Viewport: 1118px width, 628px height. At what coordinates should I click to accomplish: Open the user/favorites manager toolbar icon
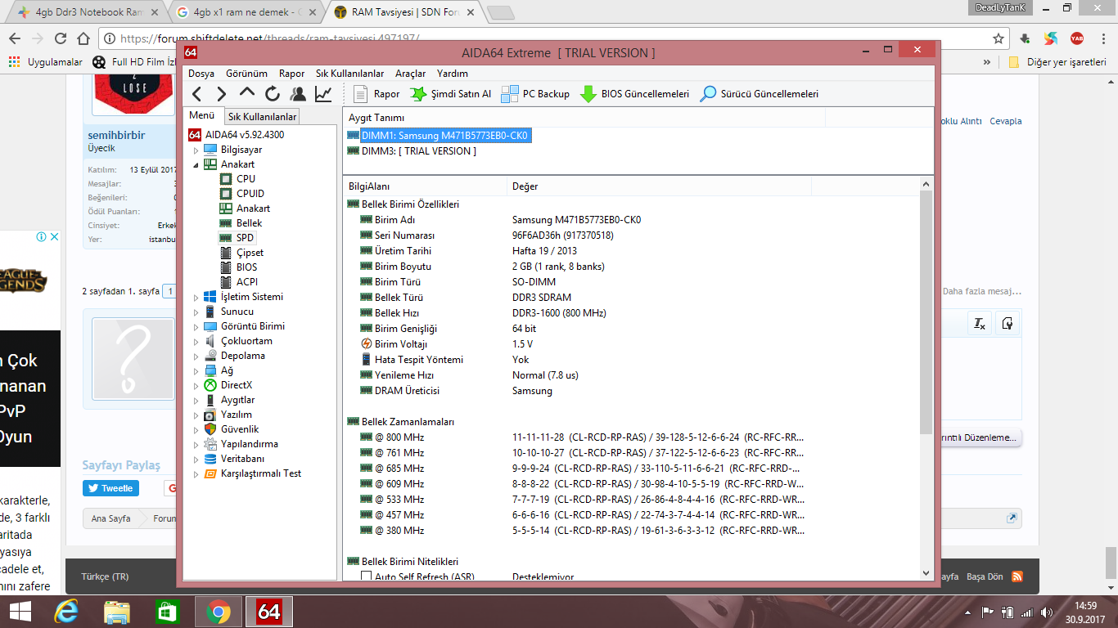298,94
